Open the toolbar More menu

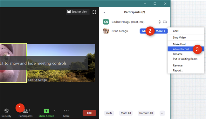66,113
